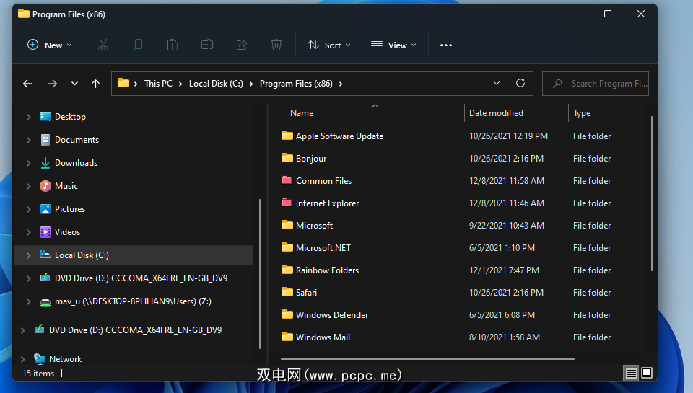Click the Paste clipboard icon
Viewport: 693px width, 393px height.
pos(173,45)
